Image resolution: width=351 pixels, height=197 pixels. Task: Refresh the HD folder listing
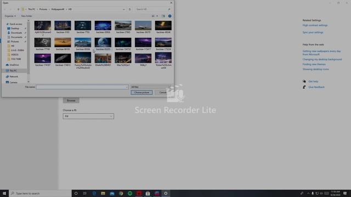click(x=129, y=9)
